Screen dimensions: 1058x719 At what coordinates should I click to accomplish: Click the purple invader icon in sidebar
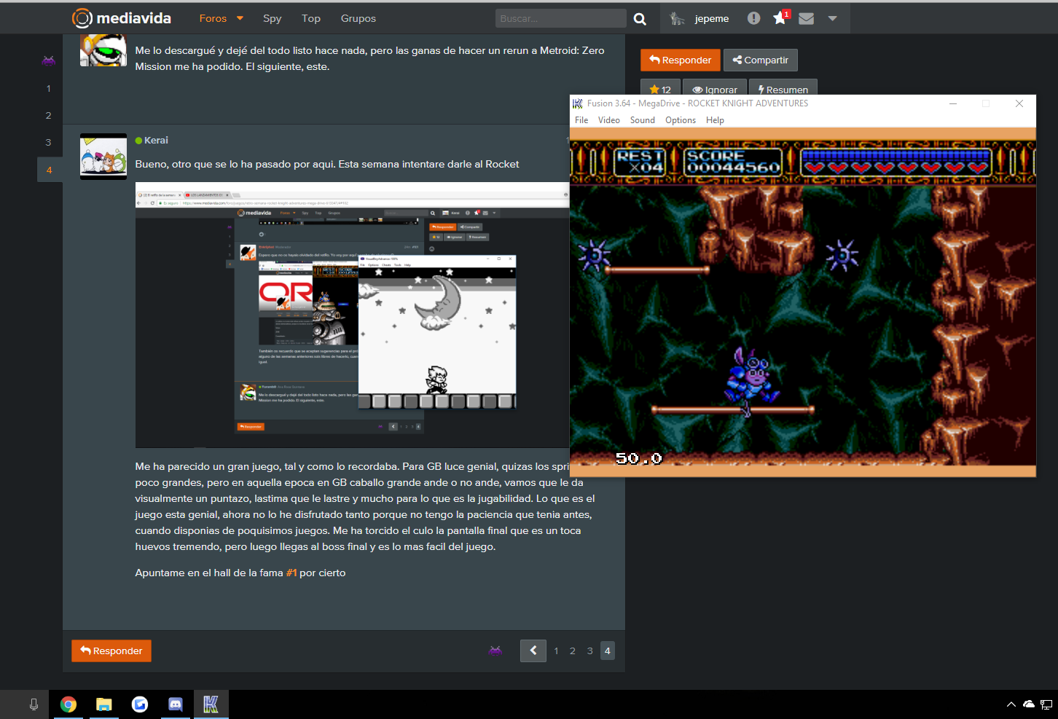coord(49,61)
